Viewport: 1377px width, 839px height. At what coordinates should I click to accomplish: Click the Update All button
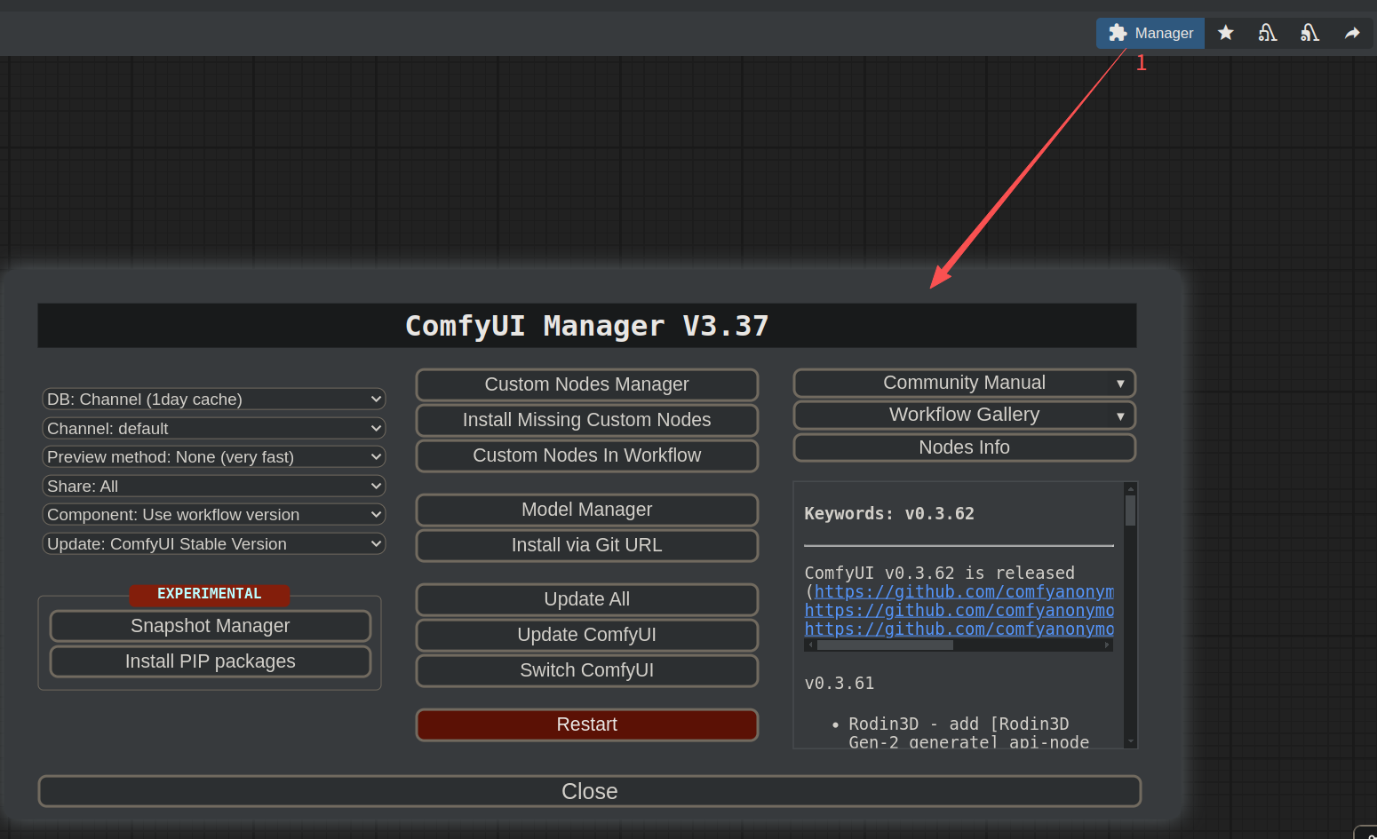tap(587, 599)
